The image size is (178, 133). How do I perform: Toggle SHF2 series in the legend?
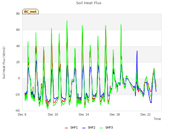coord(89,127)
